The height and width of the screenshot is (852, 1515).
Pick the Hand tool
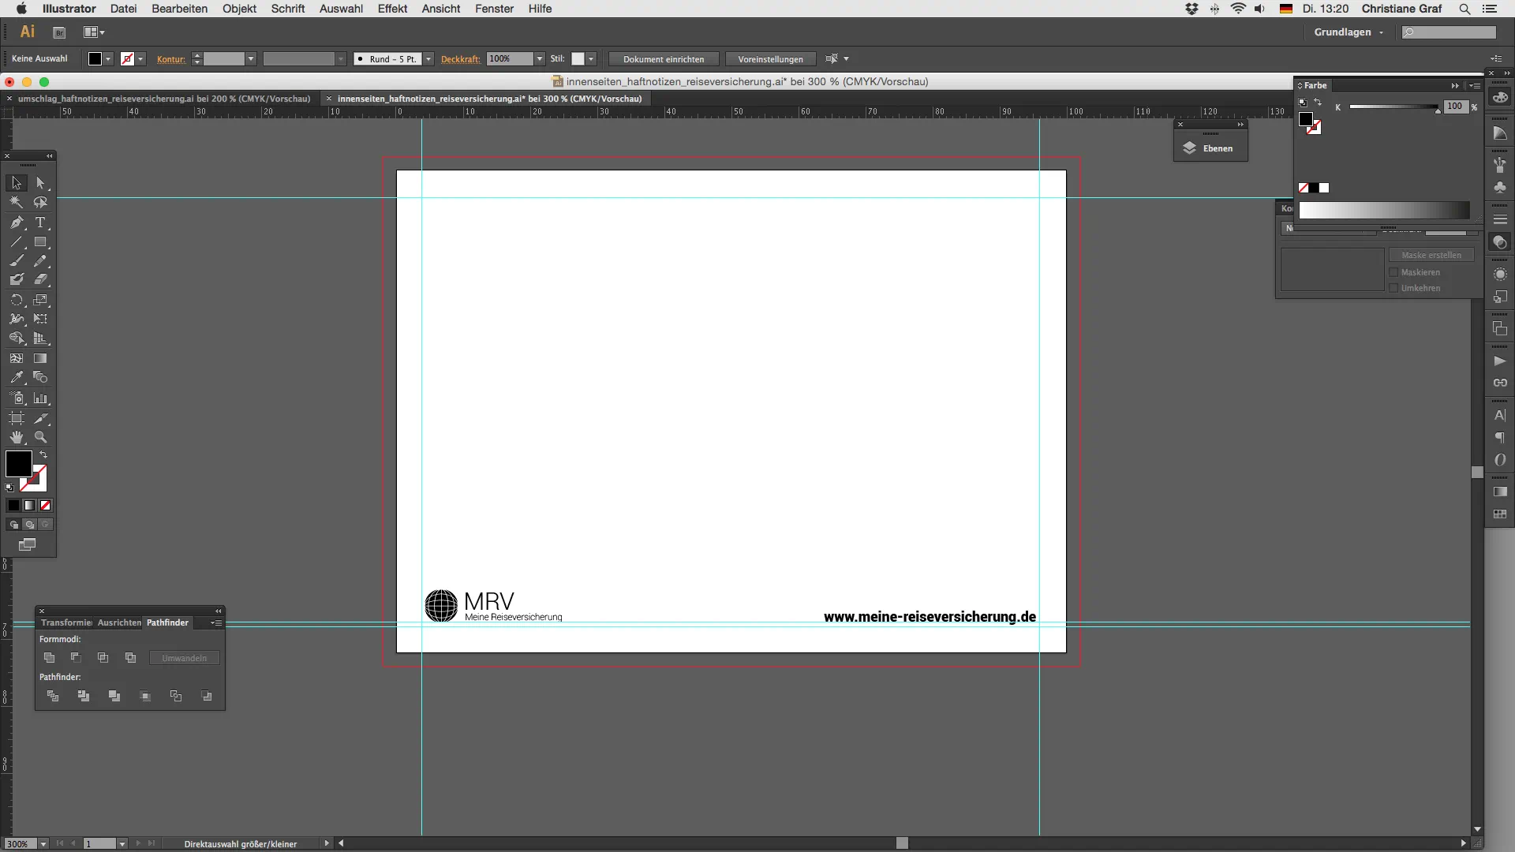pyautogui.click(x=17, y=437)
